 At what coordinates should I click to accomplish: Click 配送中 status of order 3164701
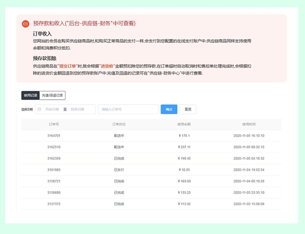[x=119, y=135]
